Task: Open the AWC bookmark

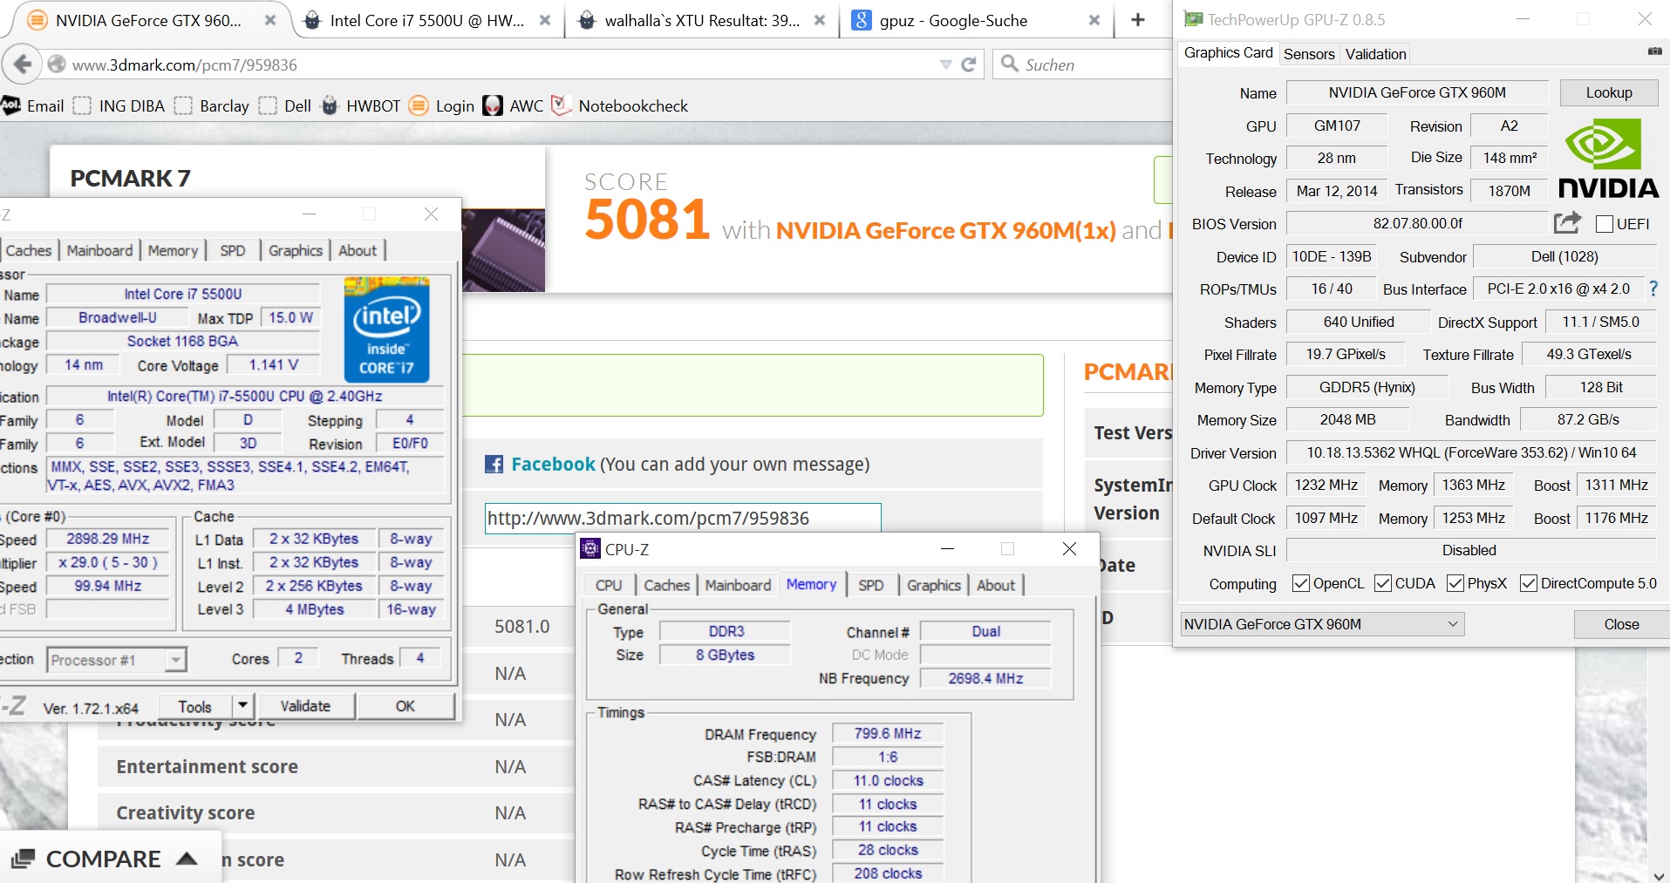Action: point(514,105)
